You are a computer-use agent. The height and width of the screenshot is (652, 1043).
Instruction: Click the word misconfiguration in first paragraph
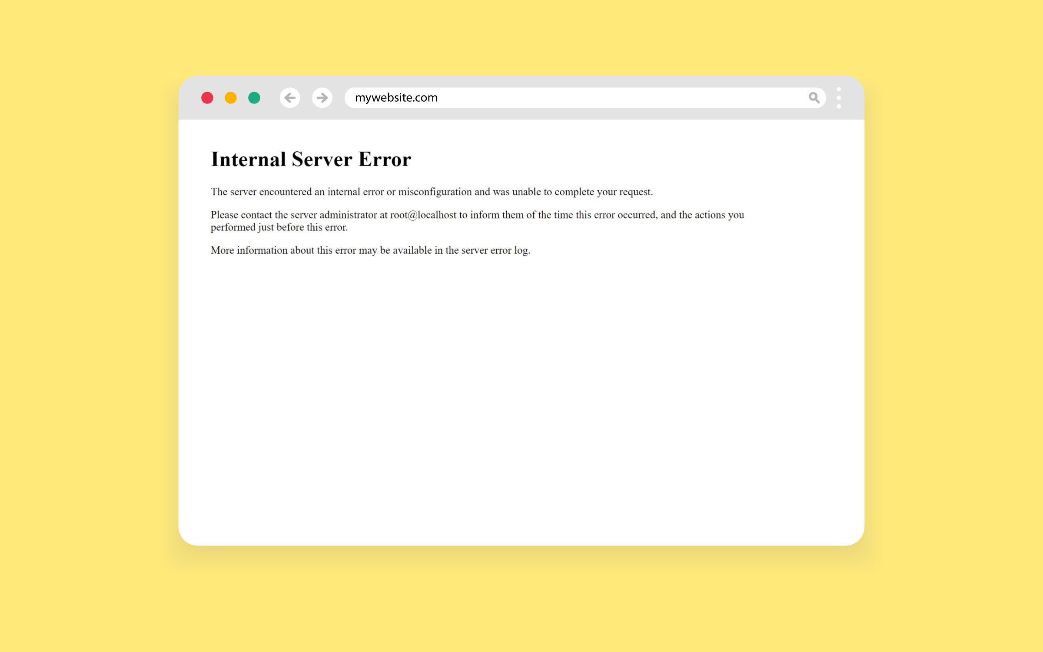point(435,192)
